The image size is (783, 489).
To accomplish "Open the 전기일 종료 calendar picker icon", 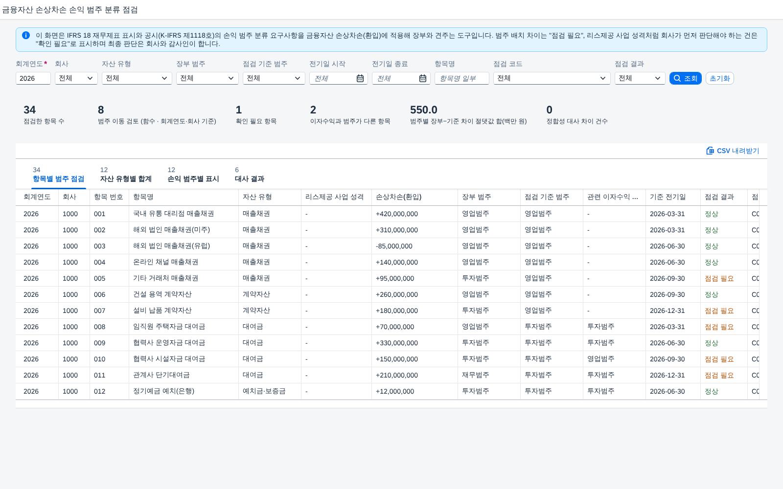I will (423, 78).
